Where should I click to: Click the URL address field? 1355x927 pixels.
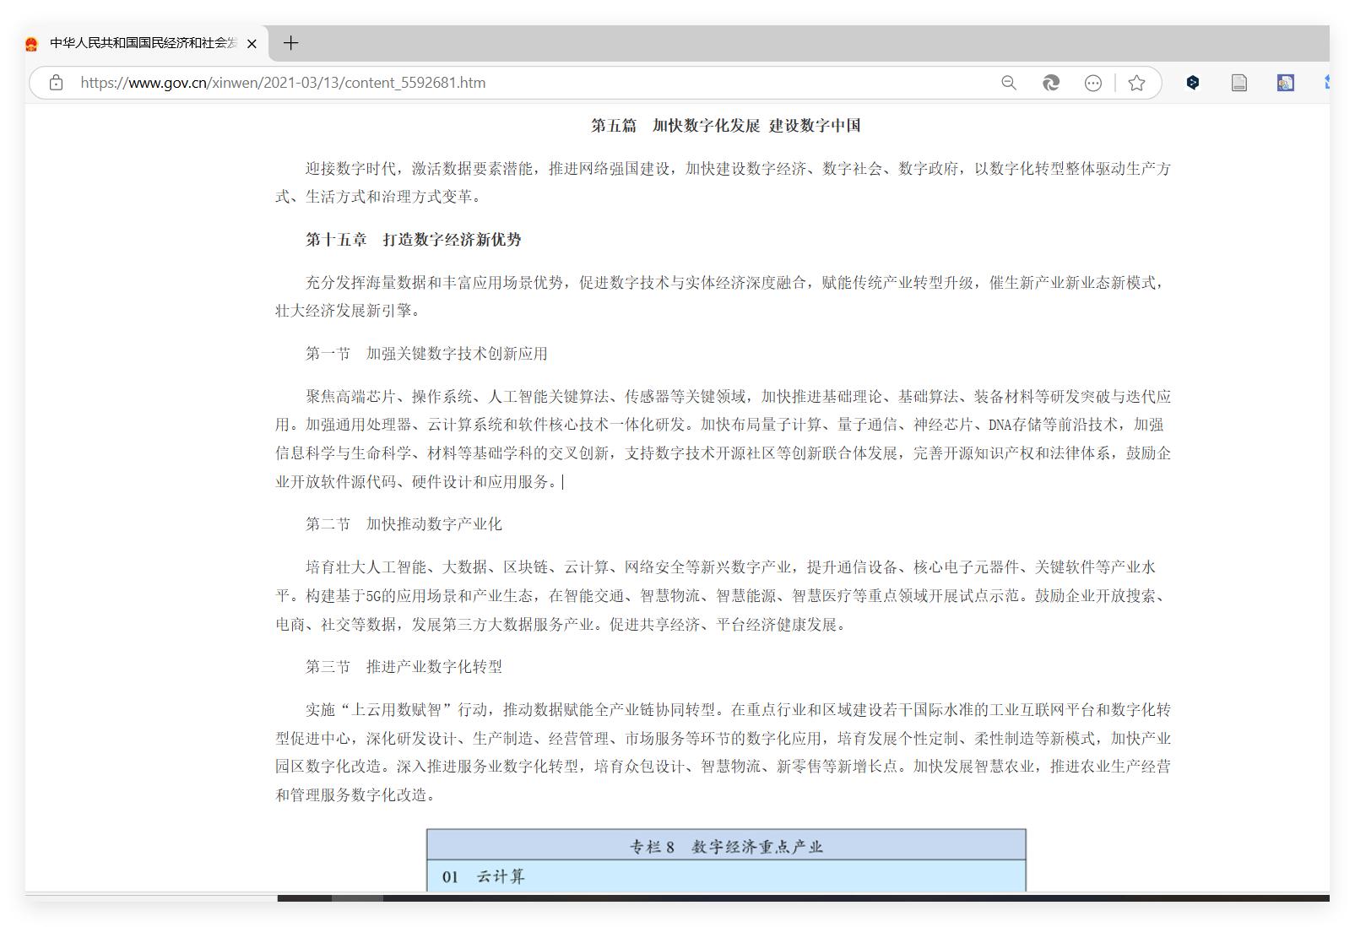(507, 83)
